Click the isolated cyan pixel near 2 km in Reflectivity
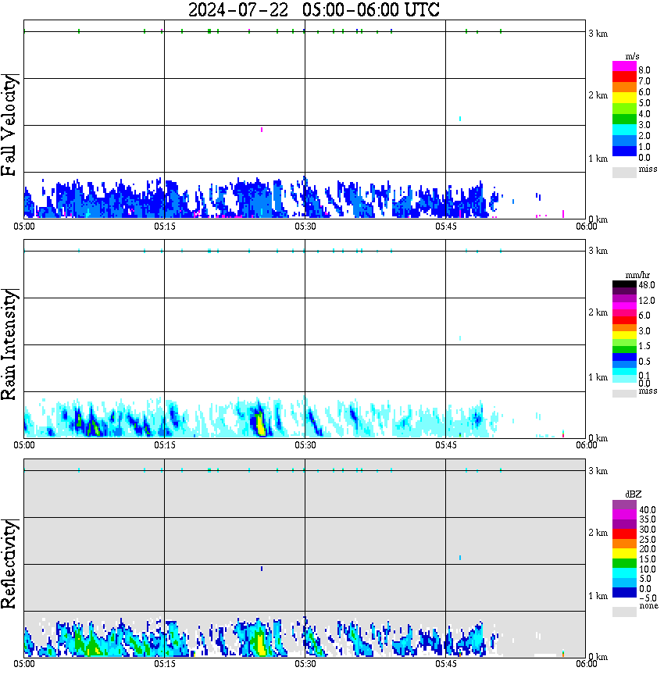The width and height of the screenshot is (664, 678). [x=460, y=558]
